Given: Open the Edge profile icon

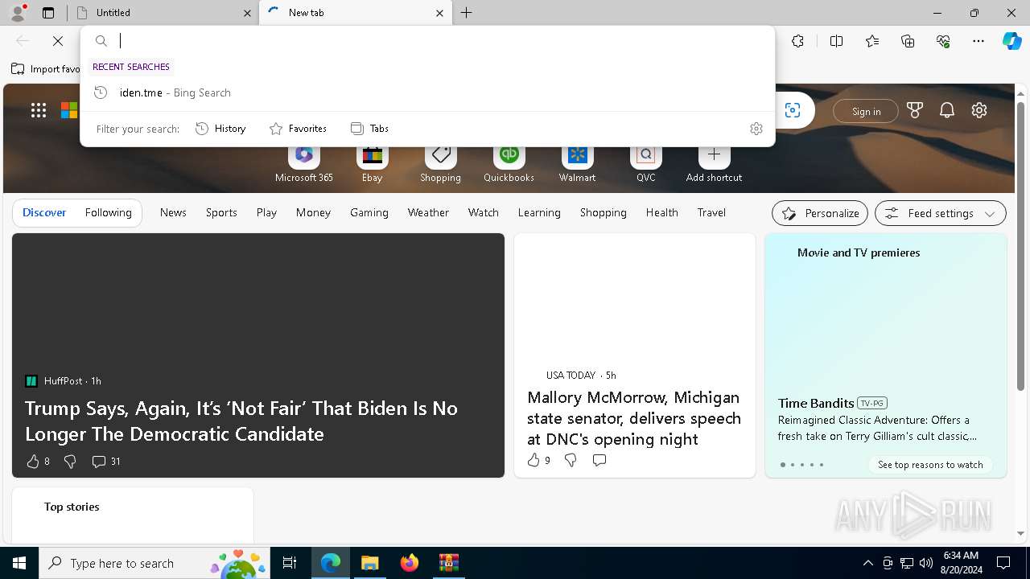Looking at the screenshot, I should click(x=18, y=12).
